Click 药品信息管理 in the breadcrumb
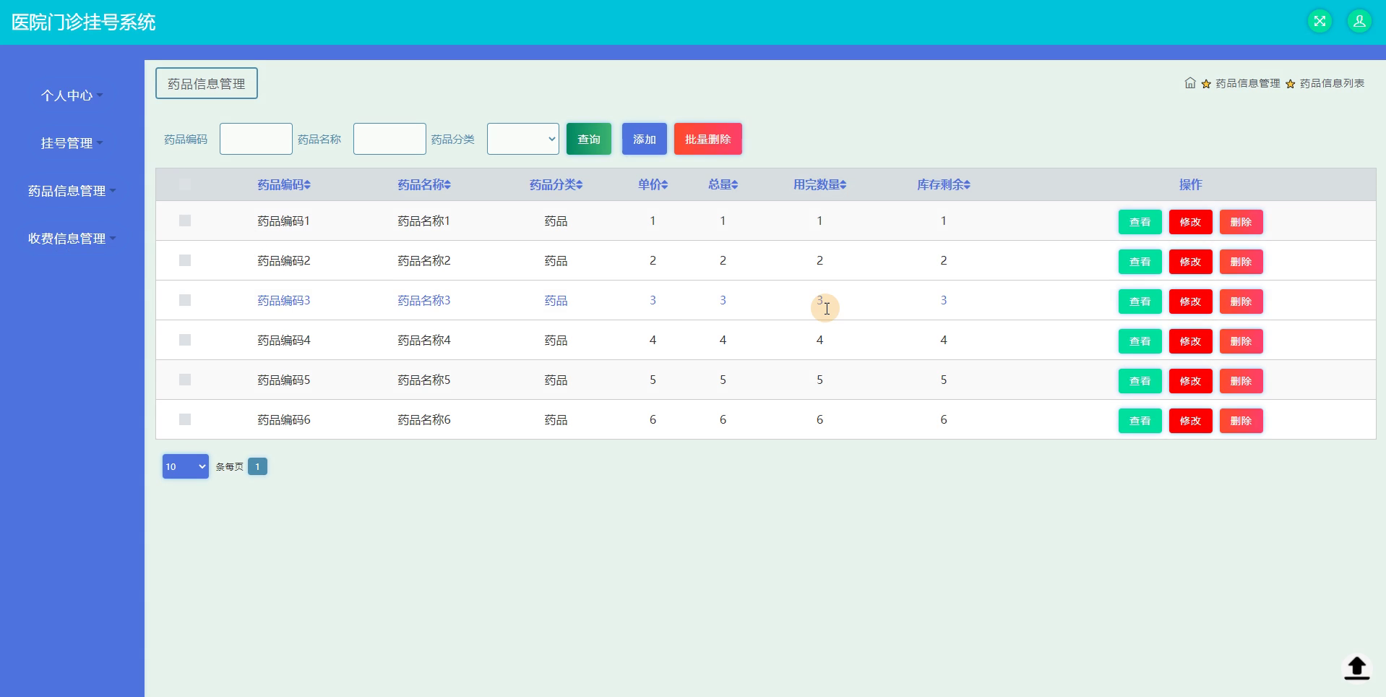The image size is (1386, 697). click(x=1247, y=84)
